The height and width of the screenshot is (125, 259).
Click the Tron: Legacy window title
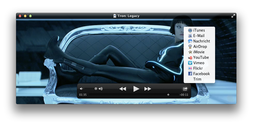pyautogui.click(x=129, y=16)
